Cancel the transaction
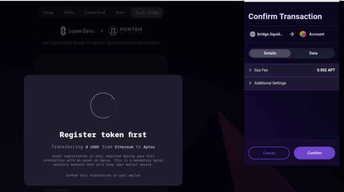This screenshot has width=344, height=192. coord(269,153)
